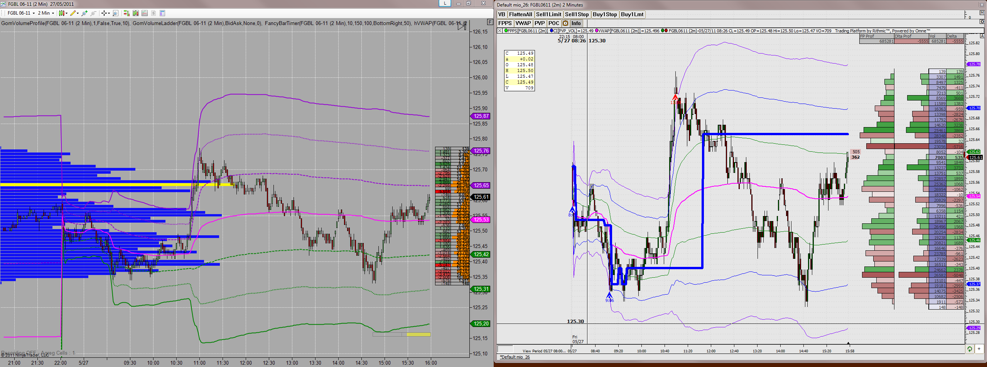Click the 125,53 magenta price marker
Image resolution: width=987 pixels, height=367 pixels.
point(481,220)
